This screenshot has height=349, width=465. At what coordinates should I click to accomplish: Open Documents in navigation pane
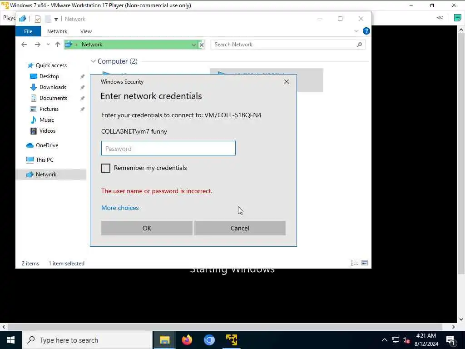click(53, 98)
